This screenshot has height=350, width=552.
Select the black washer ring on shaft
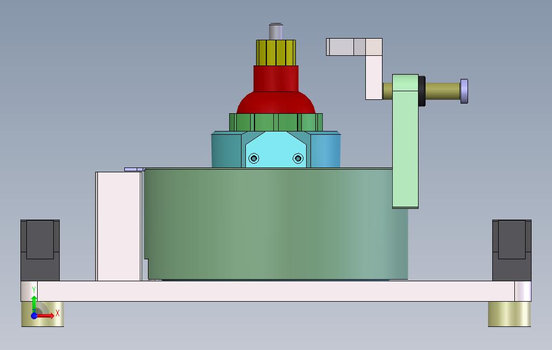click(422, 91)
